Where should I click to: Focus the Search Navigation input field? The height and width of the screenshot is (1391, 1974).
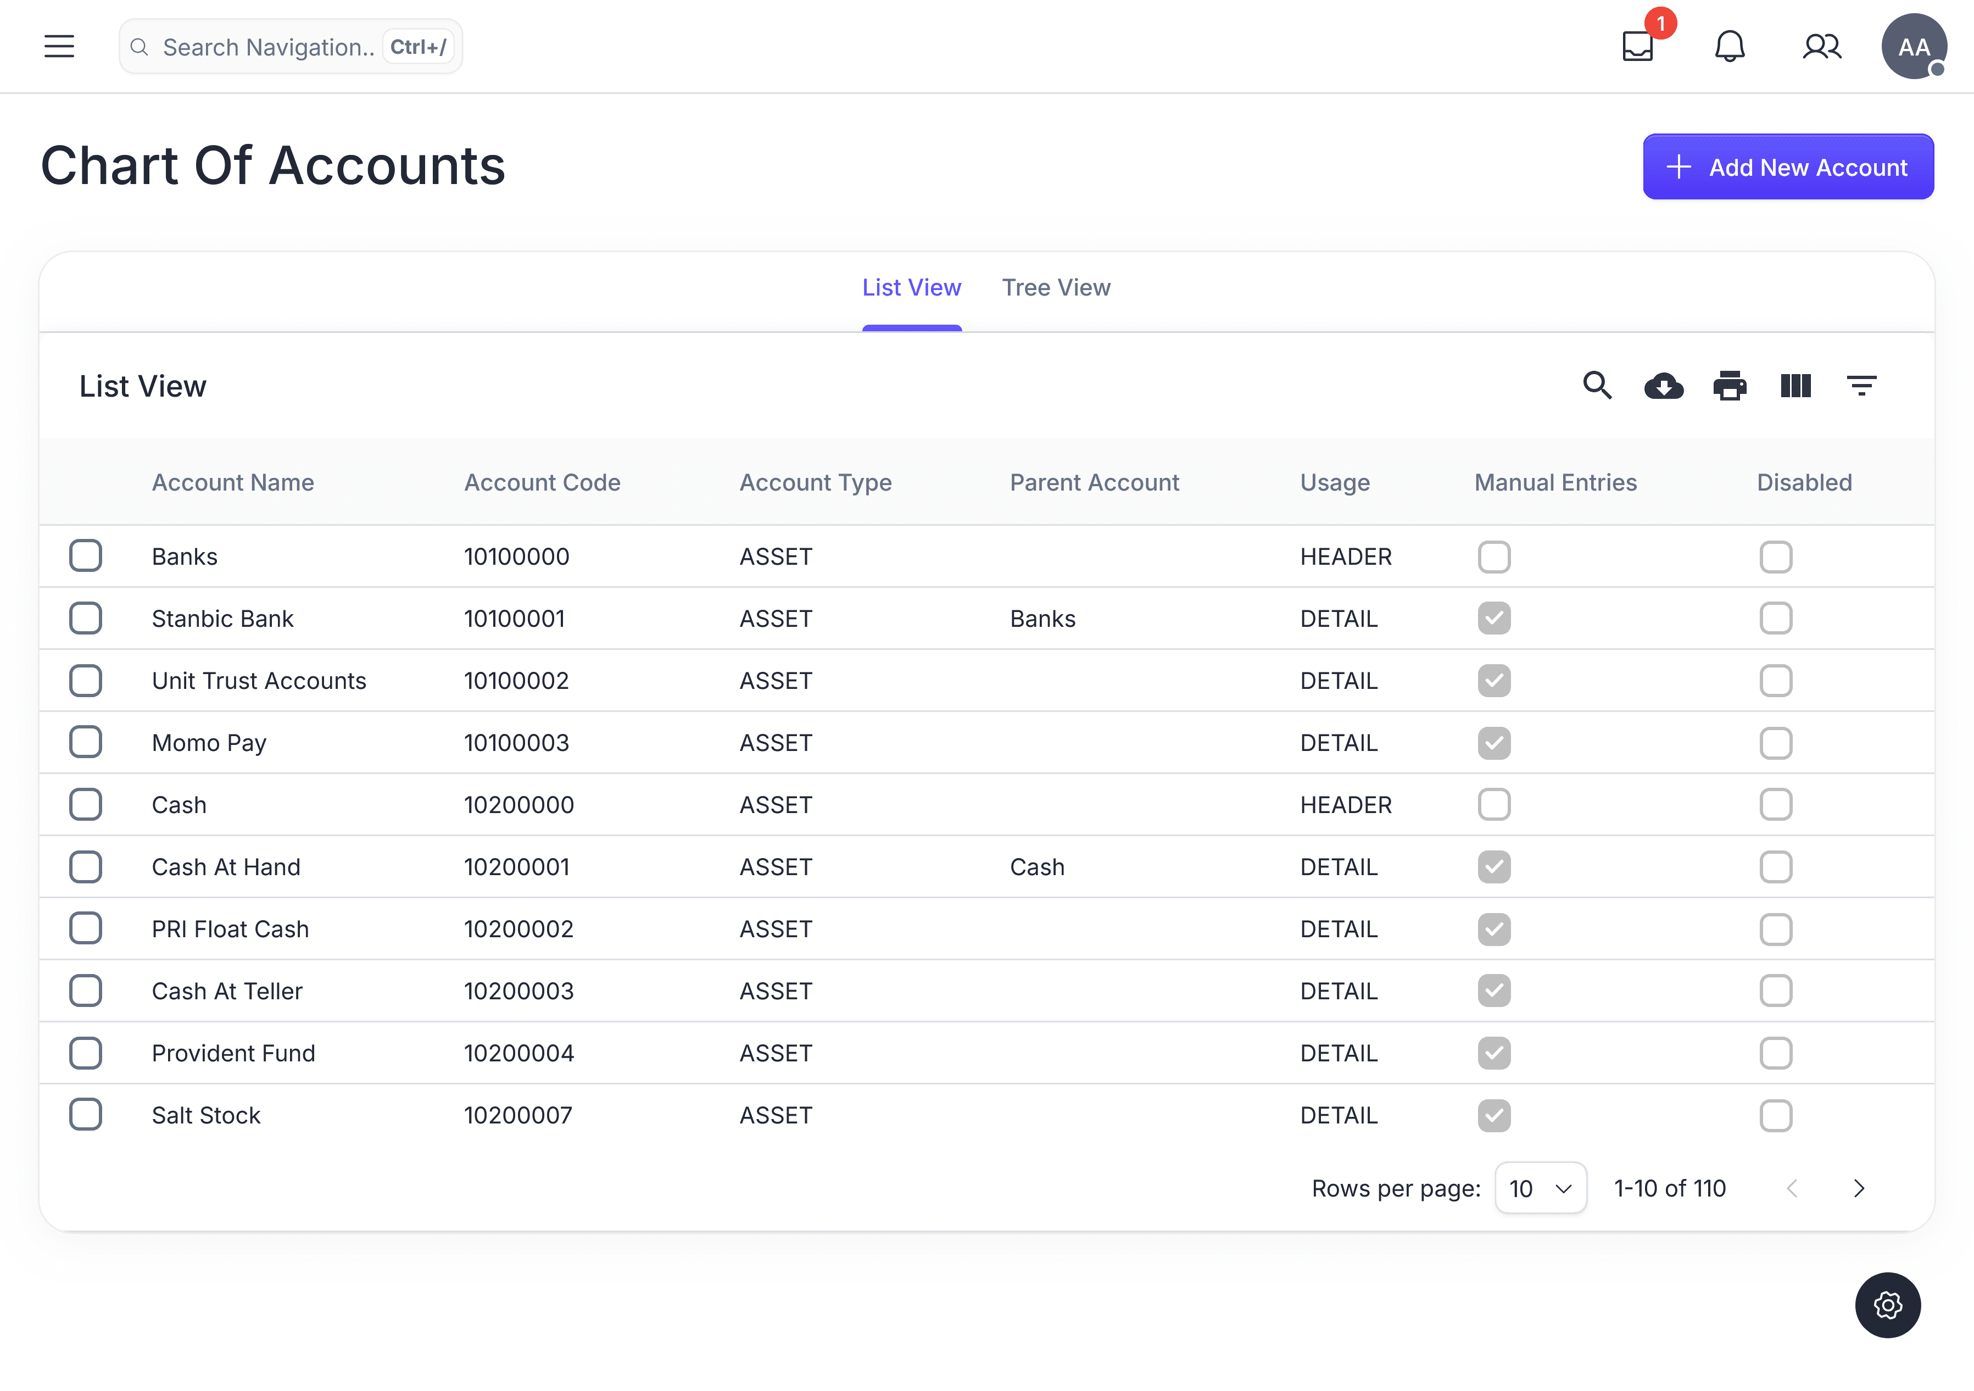tap(268, 47)
